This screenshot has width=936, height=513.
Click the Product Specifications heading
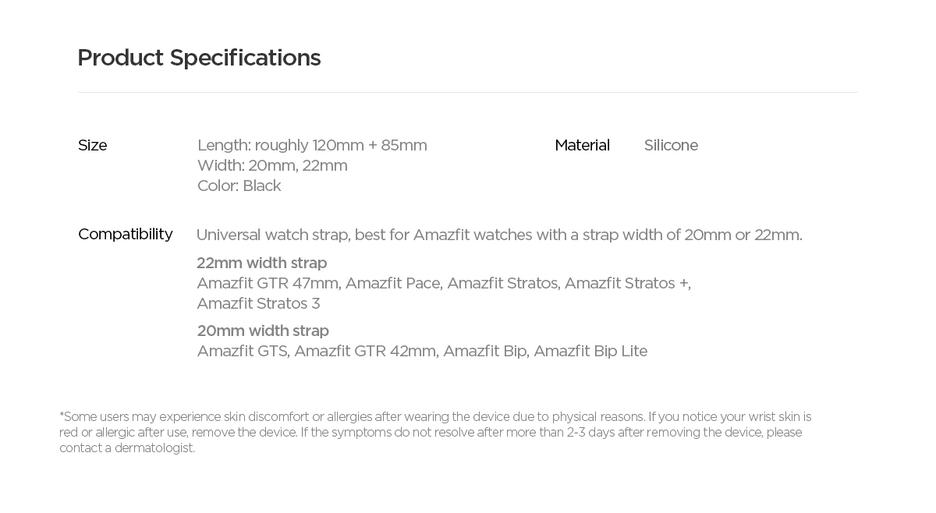[x=199, y=58]
